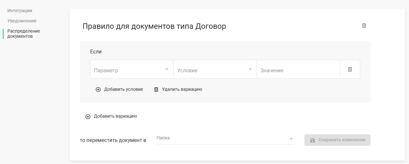Viewport: 409px width, 164px height.
Task: Click the text то переместить документ в
Action: point(113,140)
